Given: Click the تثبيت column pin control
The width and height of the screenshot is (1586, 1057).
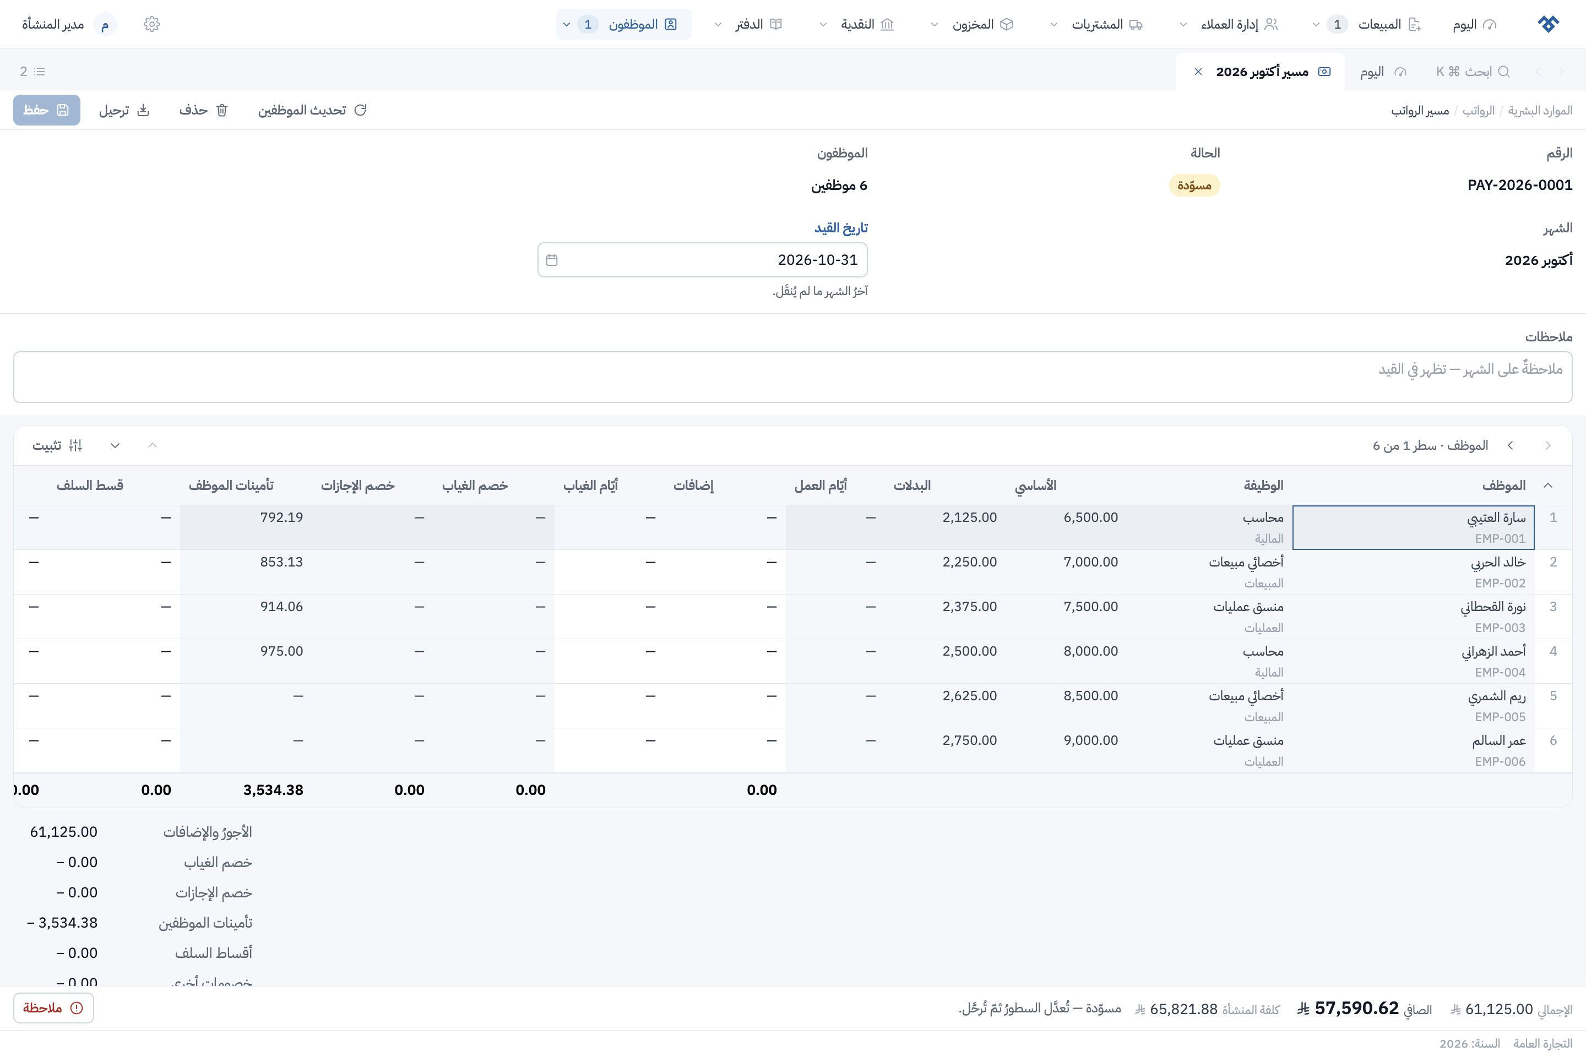Looking at the screenshot, I should coord(57,445).
